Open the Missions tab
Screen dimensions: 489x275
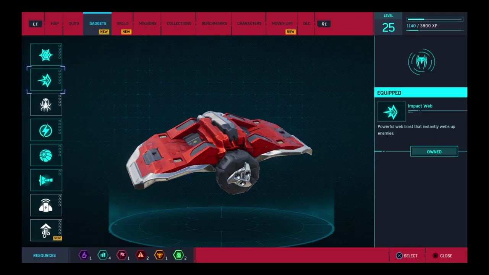pos(147,24)
